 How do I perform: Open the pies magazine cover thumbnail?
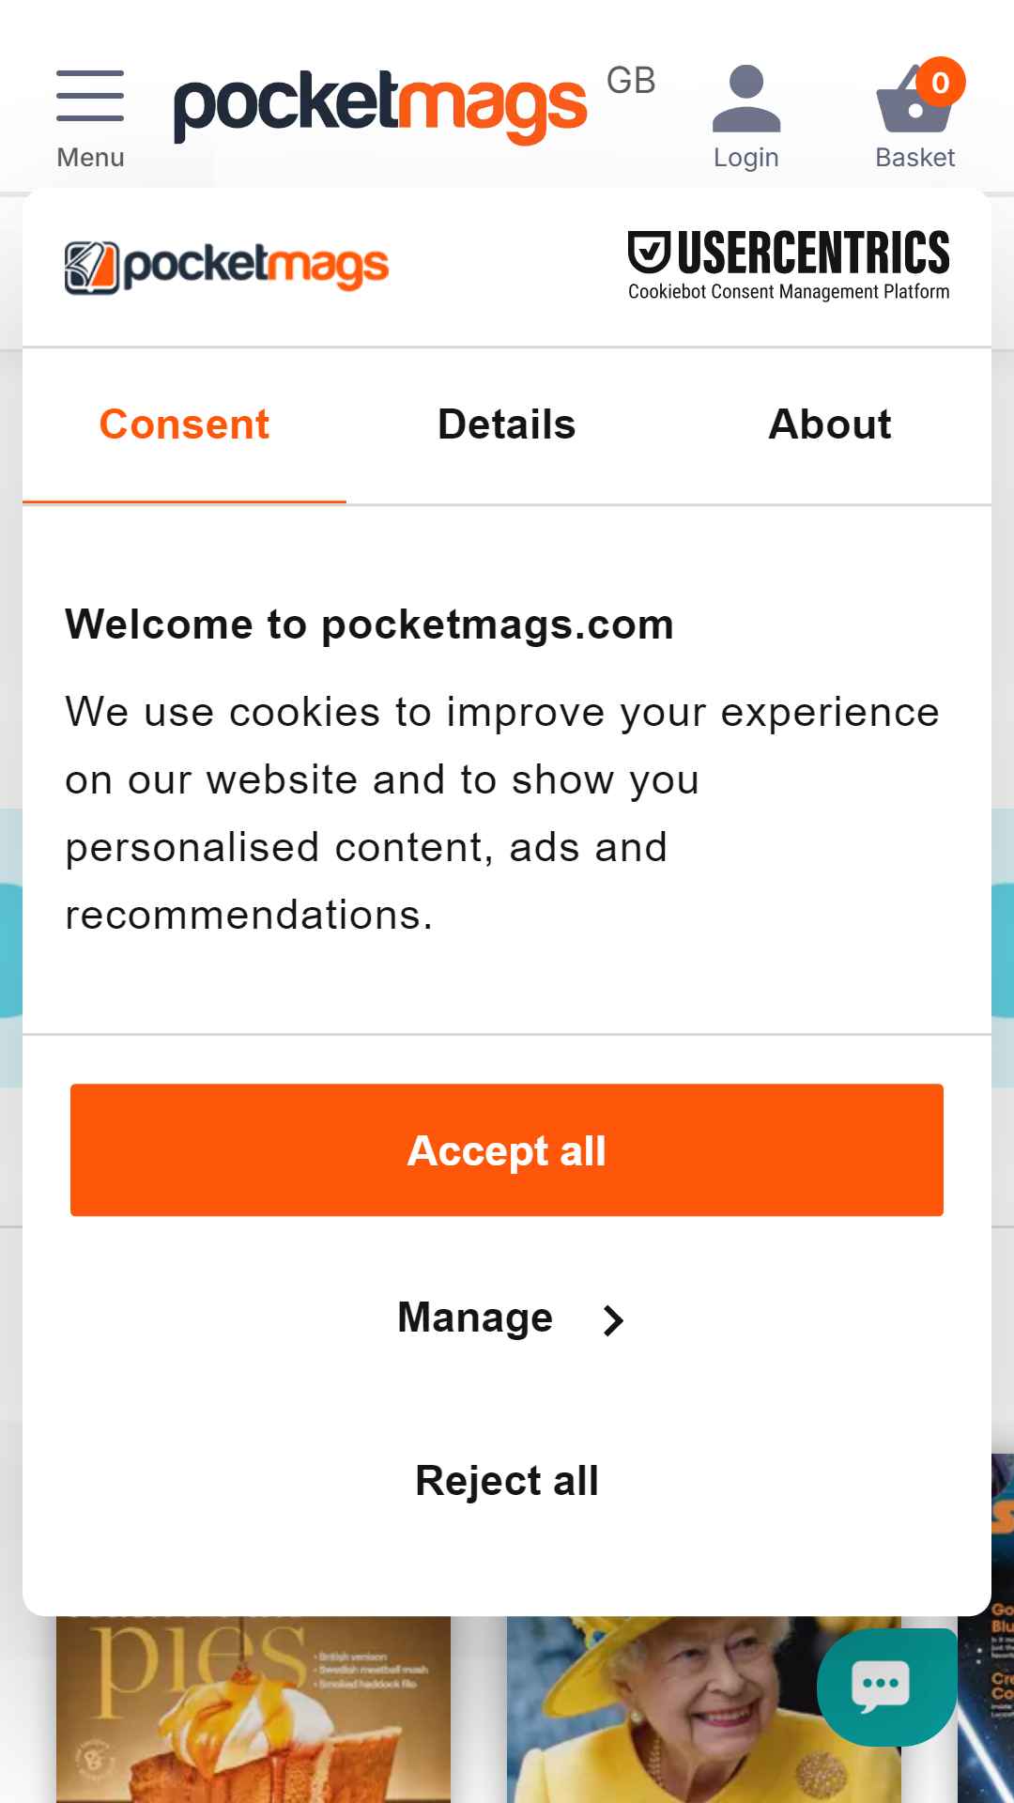tap(253, 1709)
